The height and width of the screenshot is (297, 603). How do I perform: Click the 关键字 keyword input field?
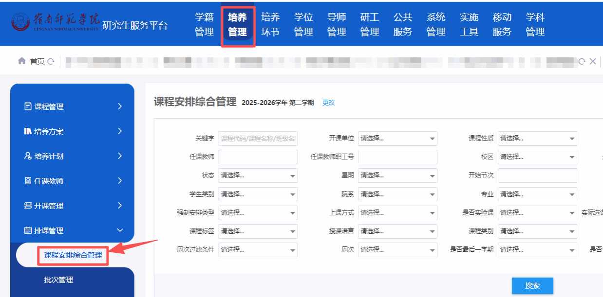tap(258, 139)
